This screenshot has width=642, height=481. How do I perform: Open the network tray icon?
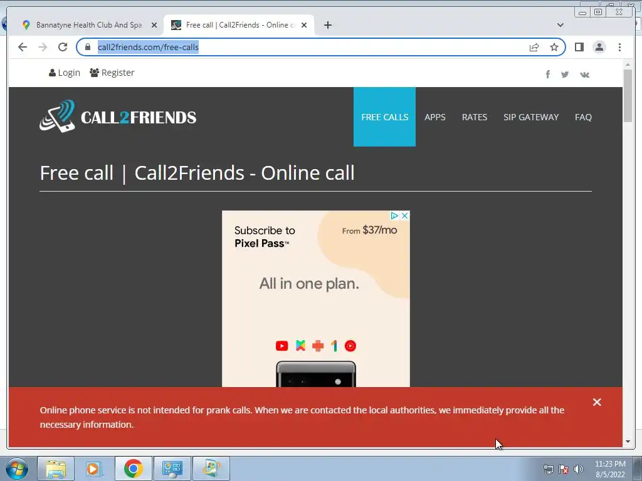click(548, 469)
